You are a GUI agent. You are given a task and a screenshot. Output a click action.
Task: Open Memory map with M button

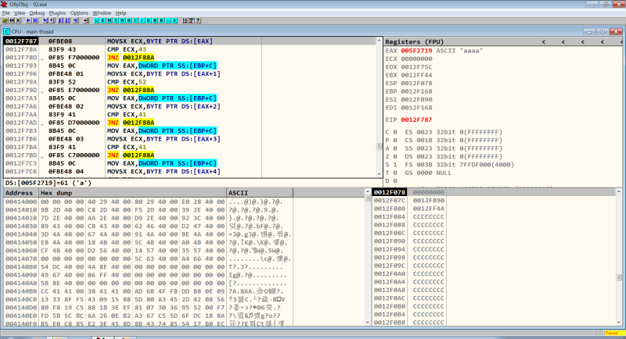pos(110,20)
